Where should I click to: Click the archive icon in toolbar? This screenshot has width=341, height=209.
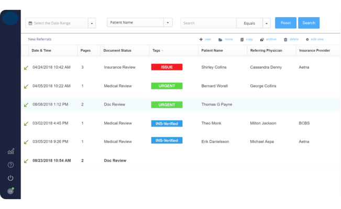pyautogui.click(x=262, y=40)
